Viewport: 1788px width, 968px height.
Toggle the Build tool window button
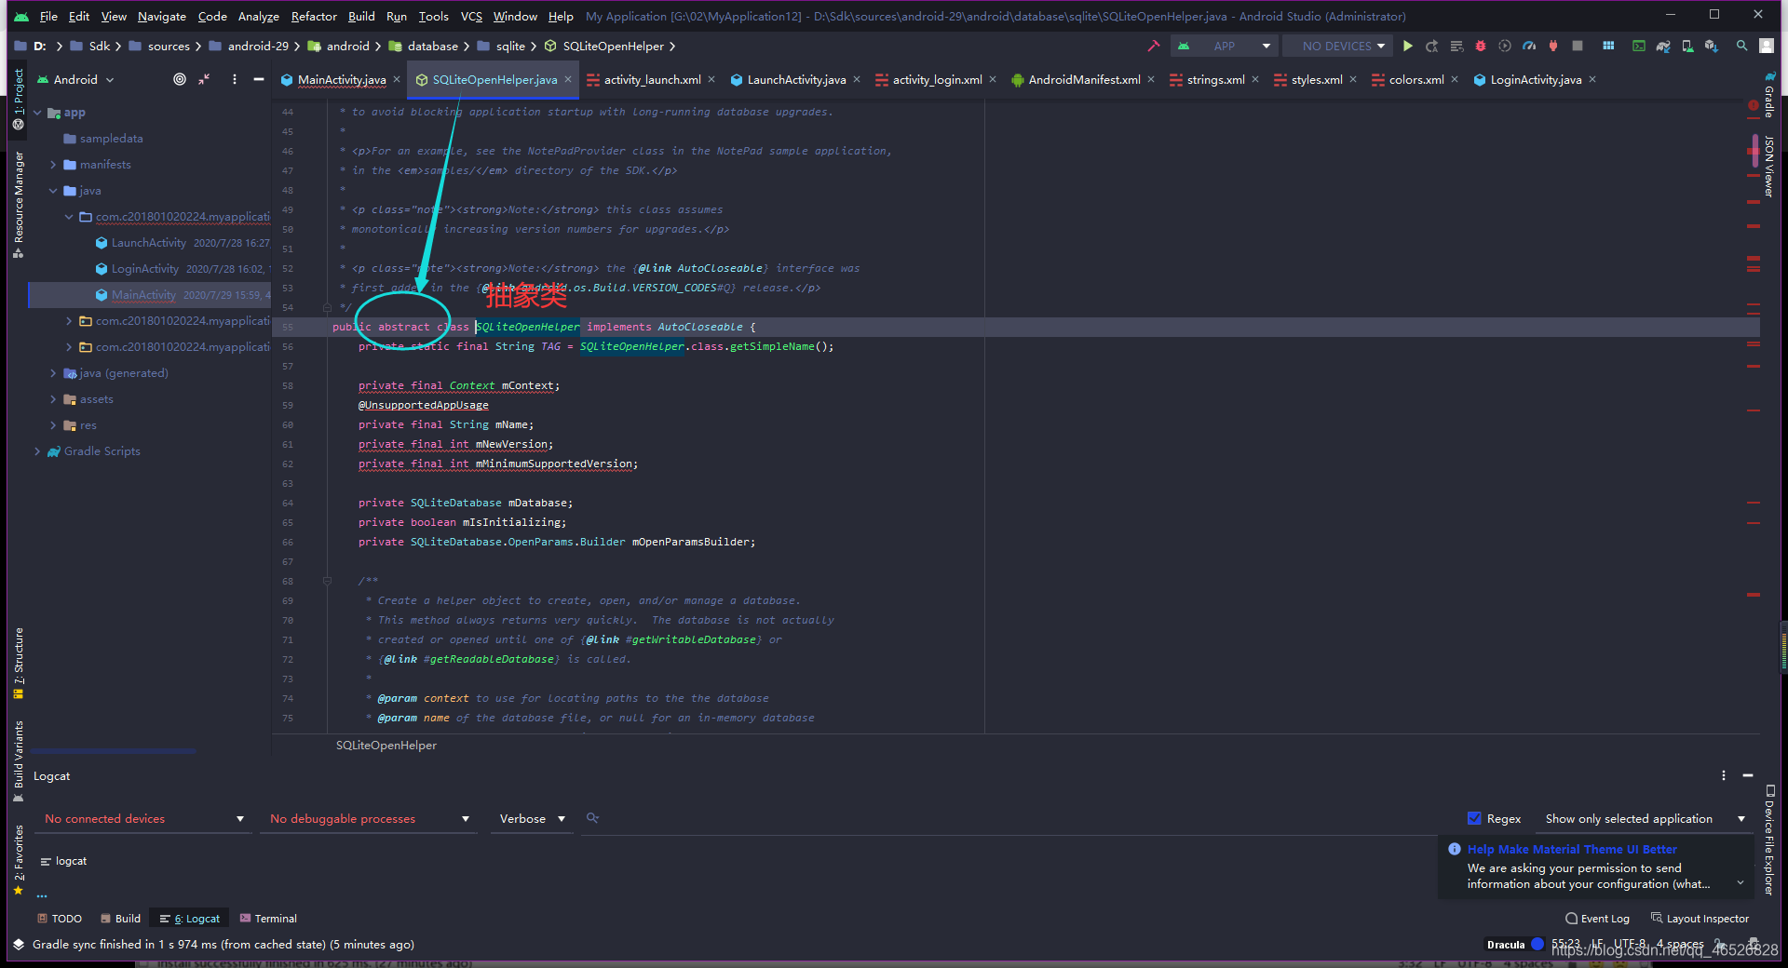pos(121,919)
